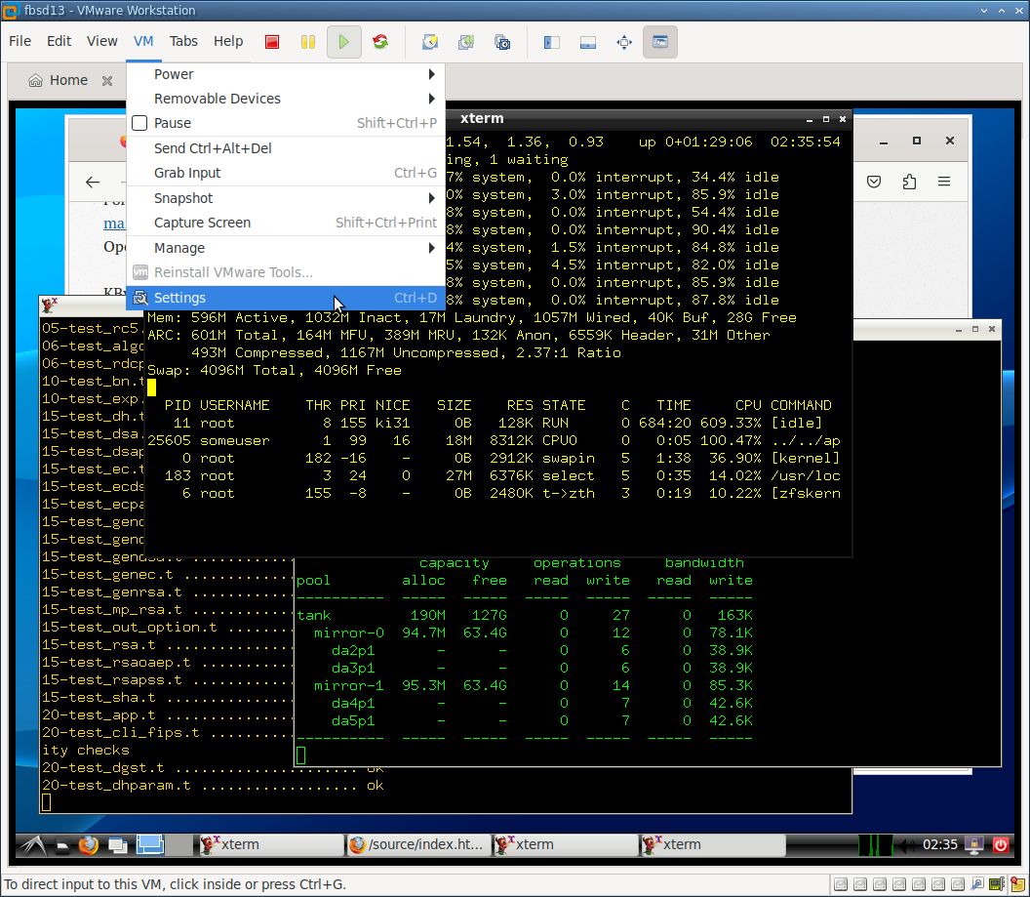Click Firefox's Pocket icon in the guest

pyautogui.click(x=875, y=182)
